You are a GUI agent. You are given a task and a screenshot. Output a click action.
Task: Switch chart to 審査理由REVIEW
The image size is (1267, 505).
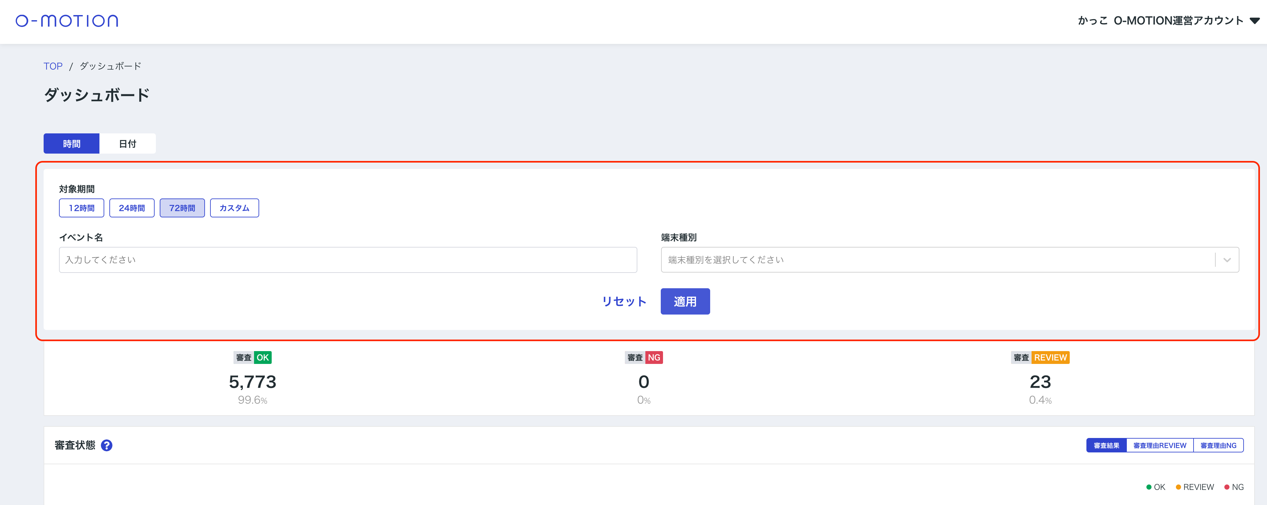[x=1159, y=445]
